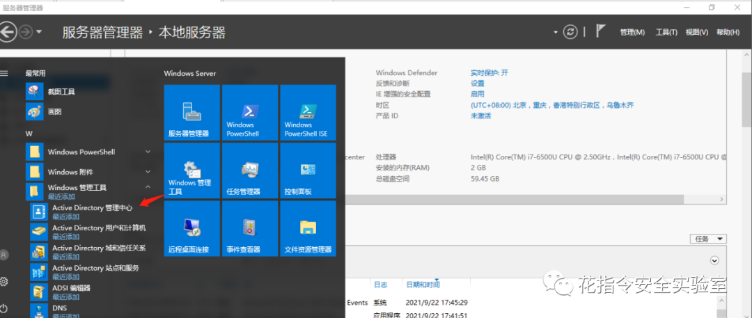
Task: Click the Windows 附件 folder icon
Action: (x=35, y=172)
